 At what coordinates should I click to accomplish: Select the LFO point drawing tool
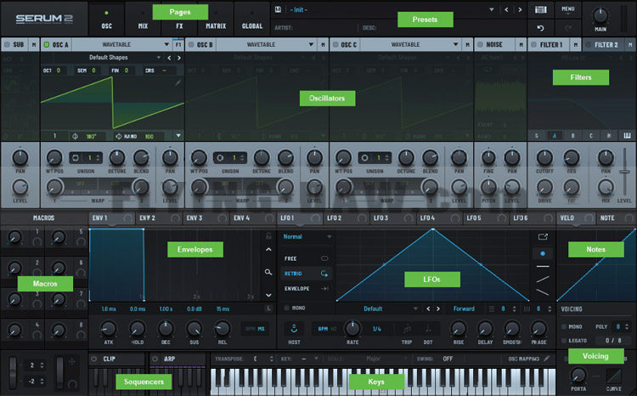click(x=543, y=254)
